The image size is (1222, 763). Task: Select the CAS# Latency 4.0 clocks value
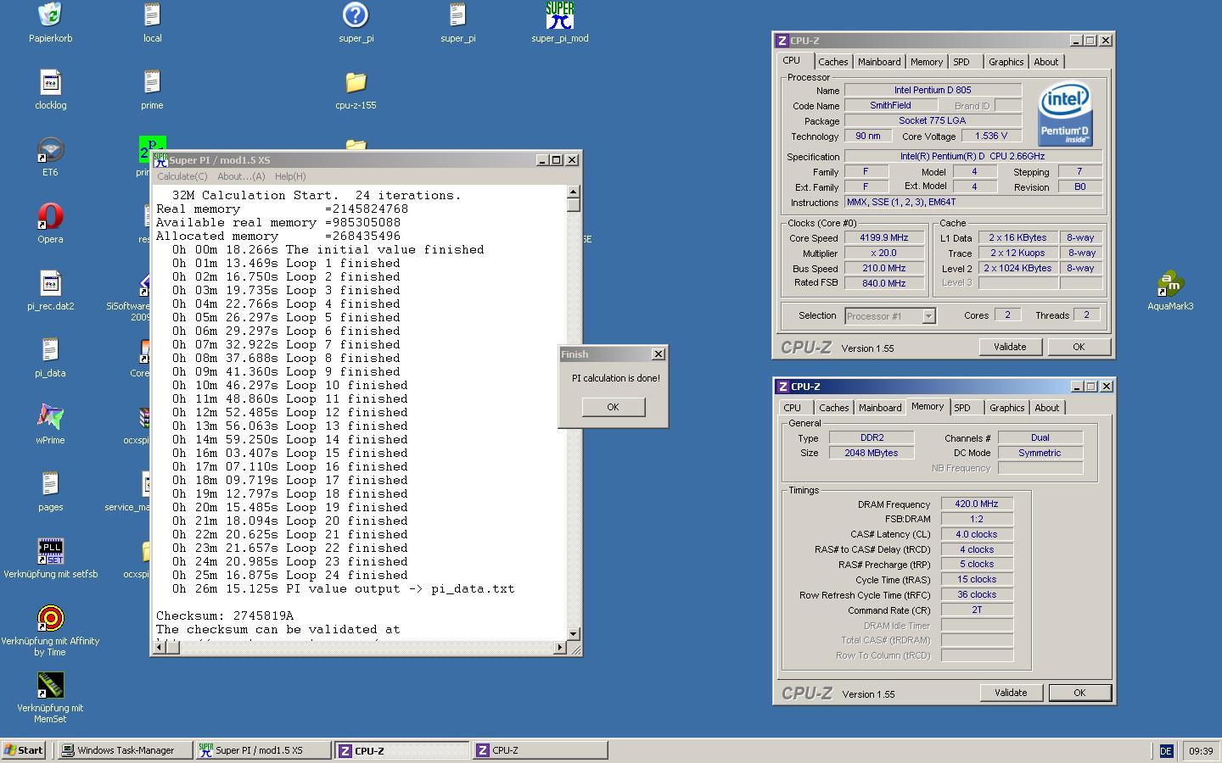[977, 534]
